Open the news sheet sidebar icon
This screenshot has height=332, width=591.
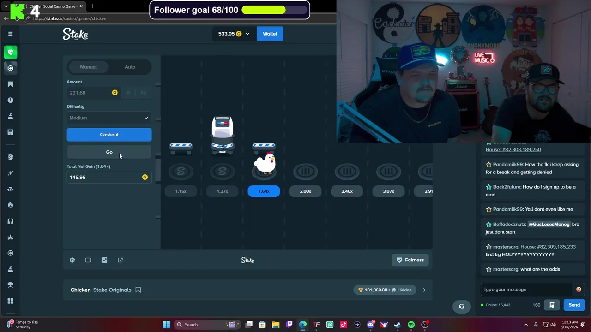10,132
